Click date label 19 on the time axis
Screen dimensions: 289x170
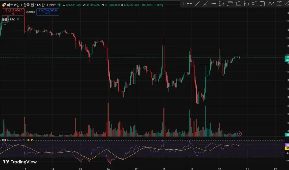tap(192, 169)
